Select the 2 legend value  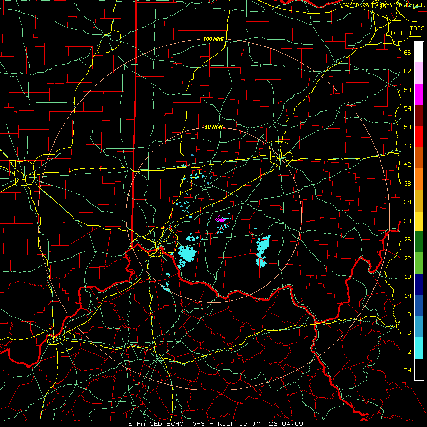[409, 352]
